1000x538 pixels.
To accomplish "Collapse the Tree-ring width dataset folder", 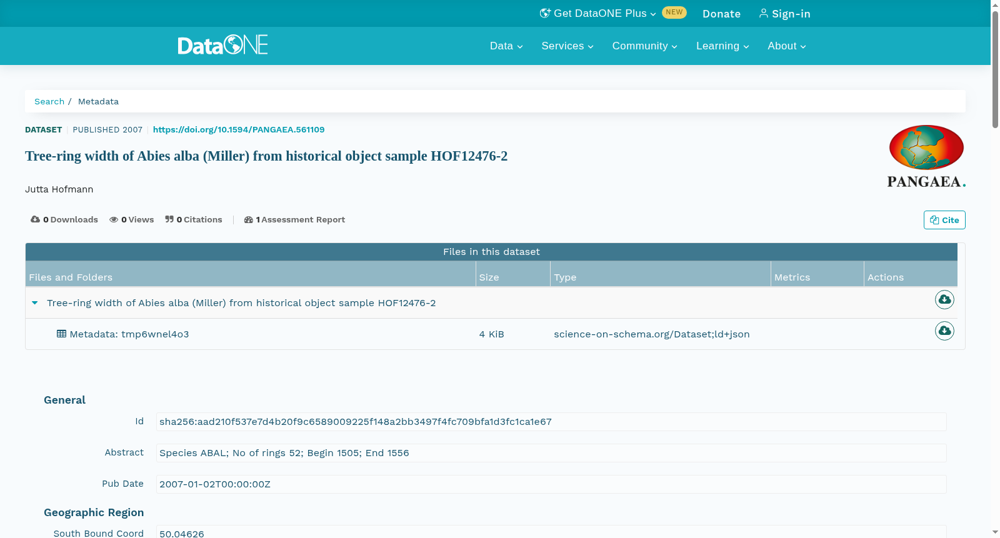I will [35, 303].
